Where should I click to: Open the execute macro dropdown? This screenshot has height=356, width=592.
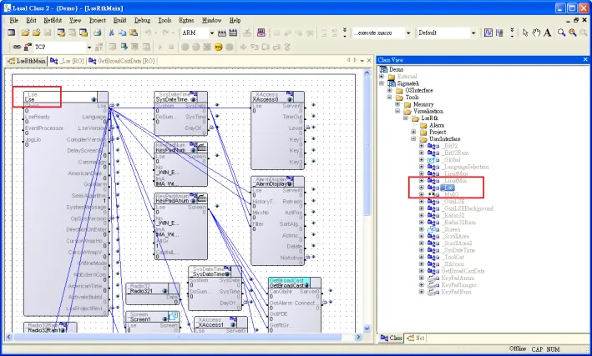coord(408,33)
